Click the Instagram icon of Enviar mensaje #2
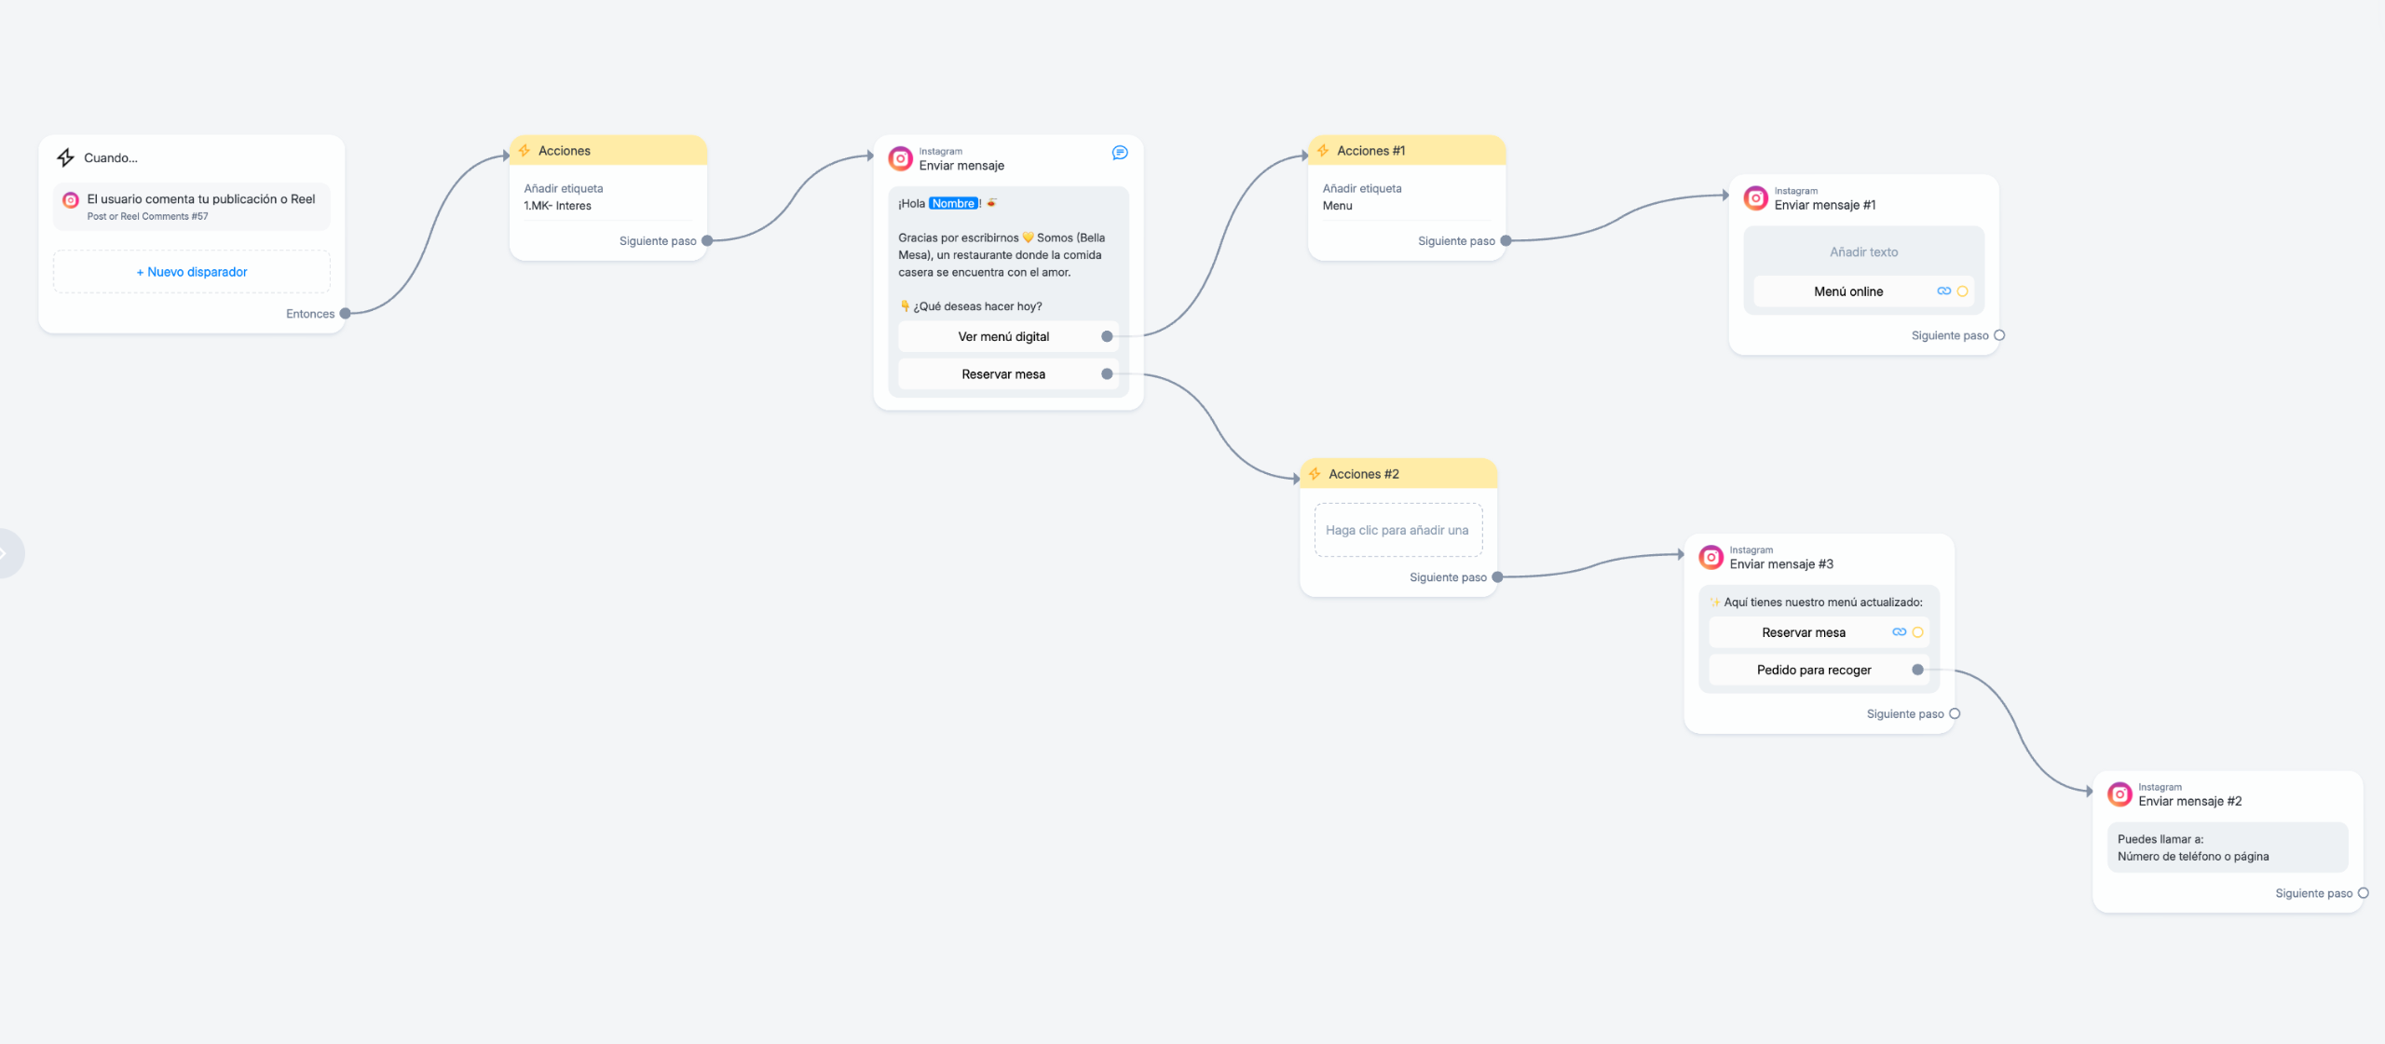This screenshot has width=2385, height=1044. (x=2119, y=794)
